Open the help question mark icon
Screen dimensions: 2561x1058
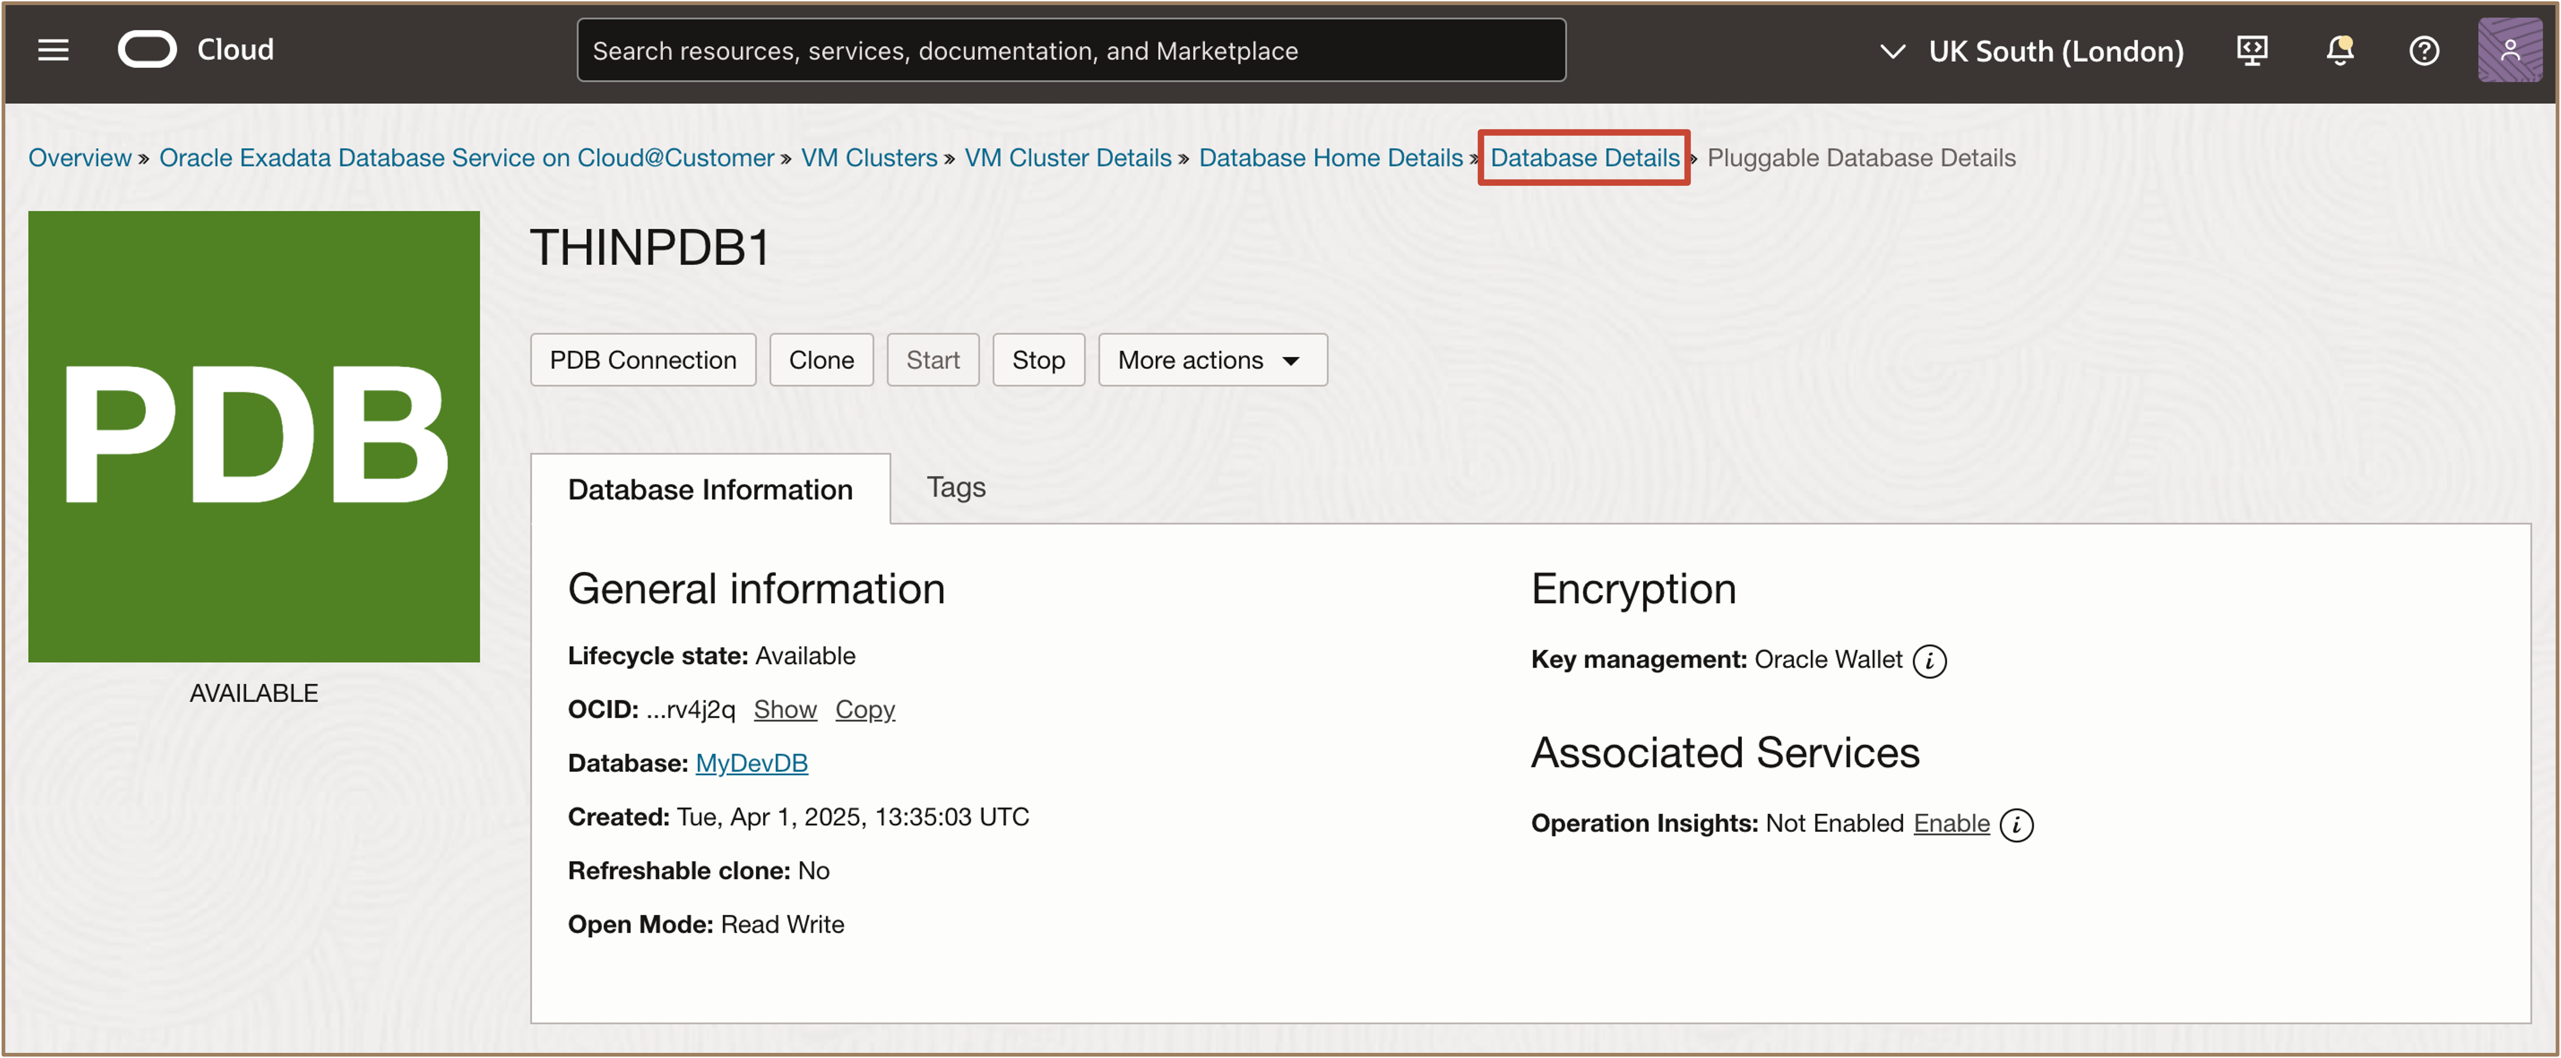click(2424, 50)
